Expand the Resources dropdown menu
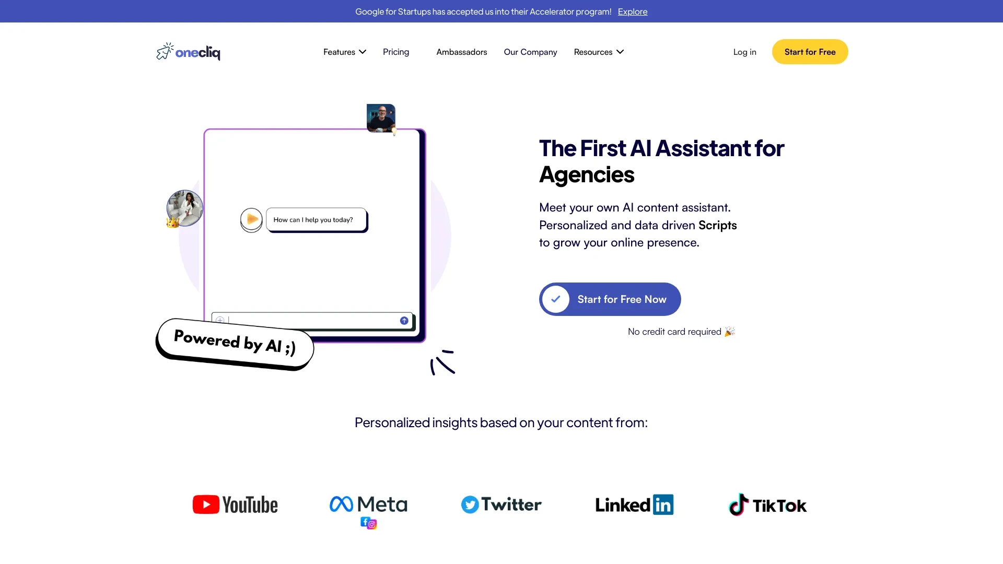1003x564 pixels. coord(599,51)
